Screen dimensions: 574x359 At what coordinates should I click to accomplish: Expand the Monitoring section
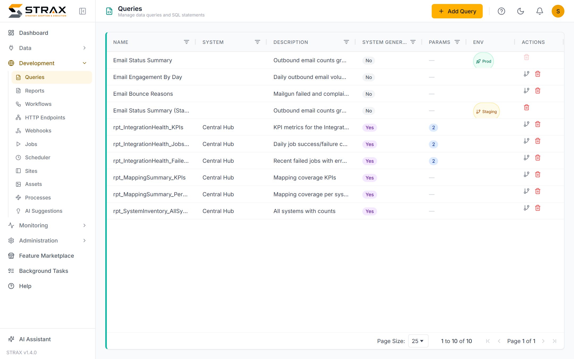click(47, 225)
